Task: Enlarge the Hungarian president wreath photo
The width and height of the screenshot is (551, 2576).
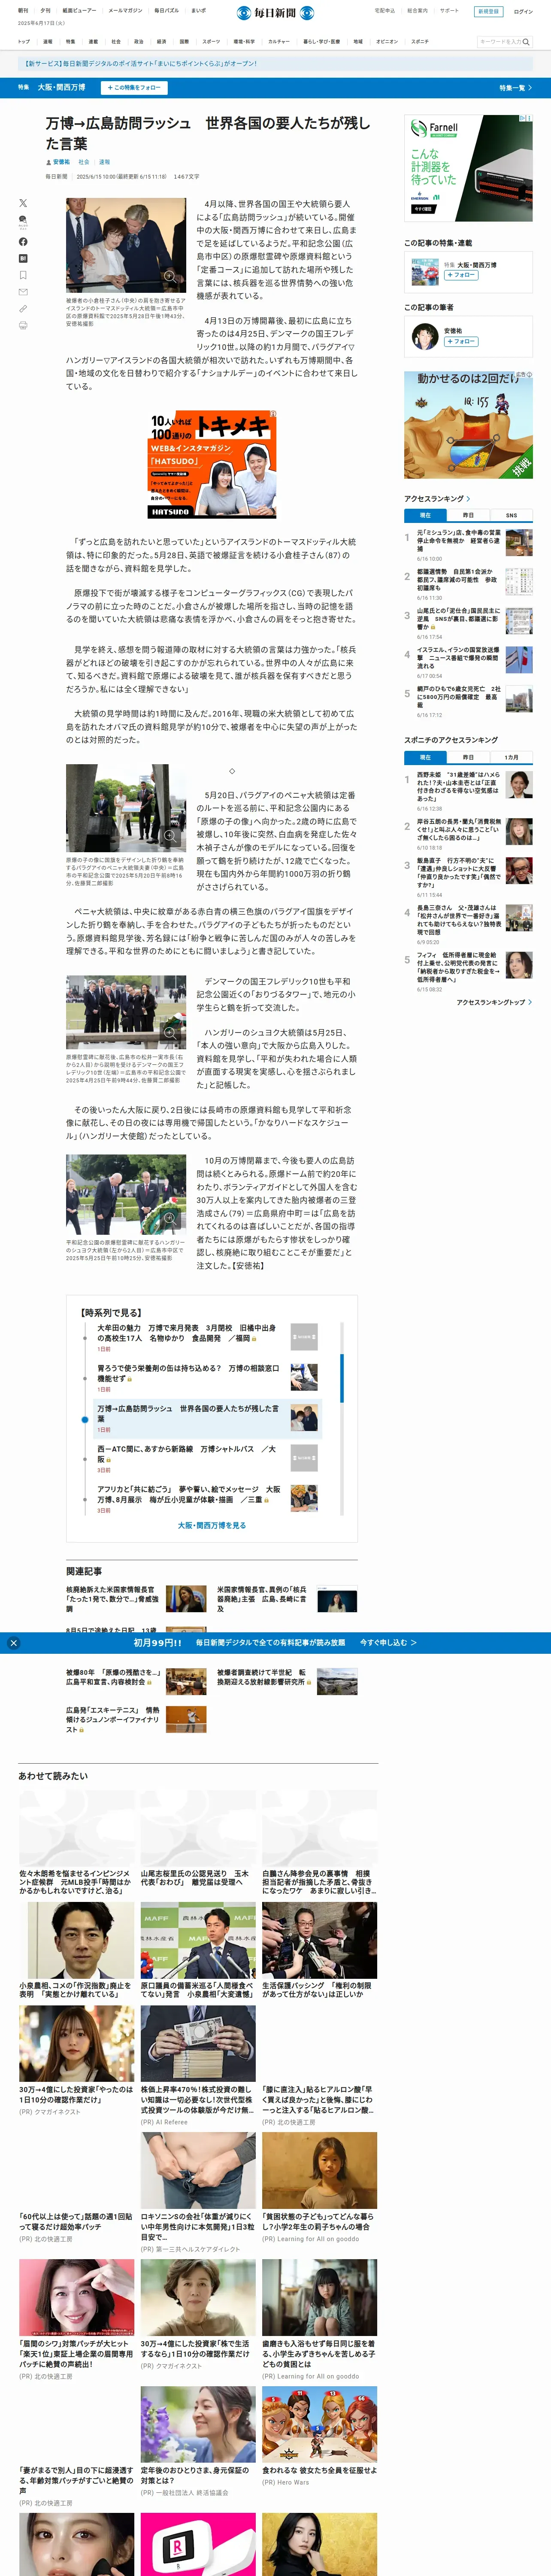Action: [x=170, y=1219]
